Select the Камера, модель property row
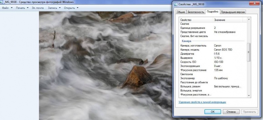 point(213,50)
